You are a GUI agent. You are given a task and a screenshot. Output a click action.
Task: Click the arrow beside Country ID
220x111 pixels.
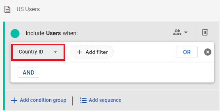tap(56, 52)
